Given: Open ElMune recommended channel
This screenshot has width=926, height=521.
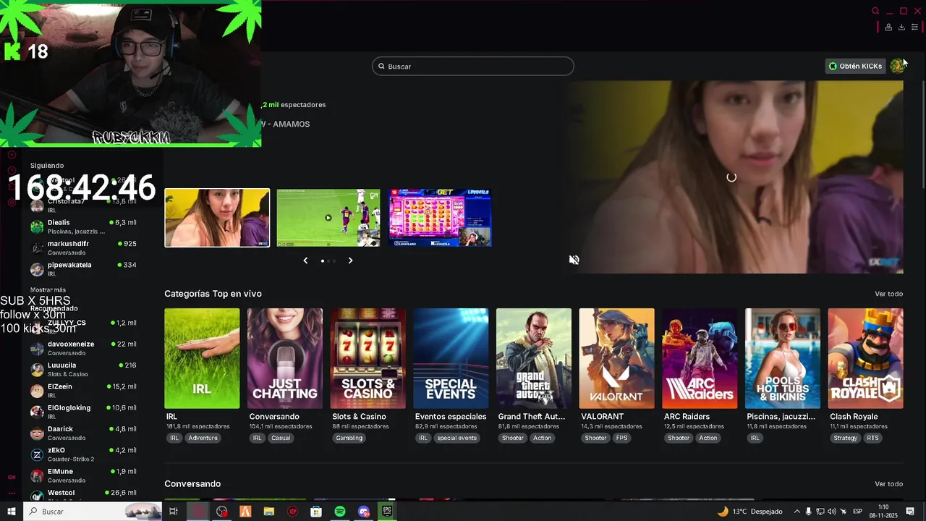Looking at the screenshot, I should [x=83, y=475].
